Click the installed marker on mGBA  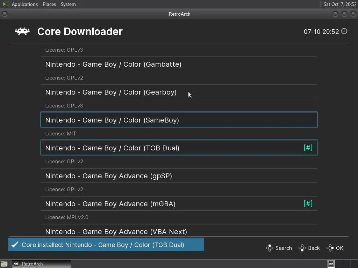tap(308, 203)
